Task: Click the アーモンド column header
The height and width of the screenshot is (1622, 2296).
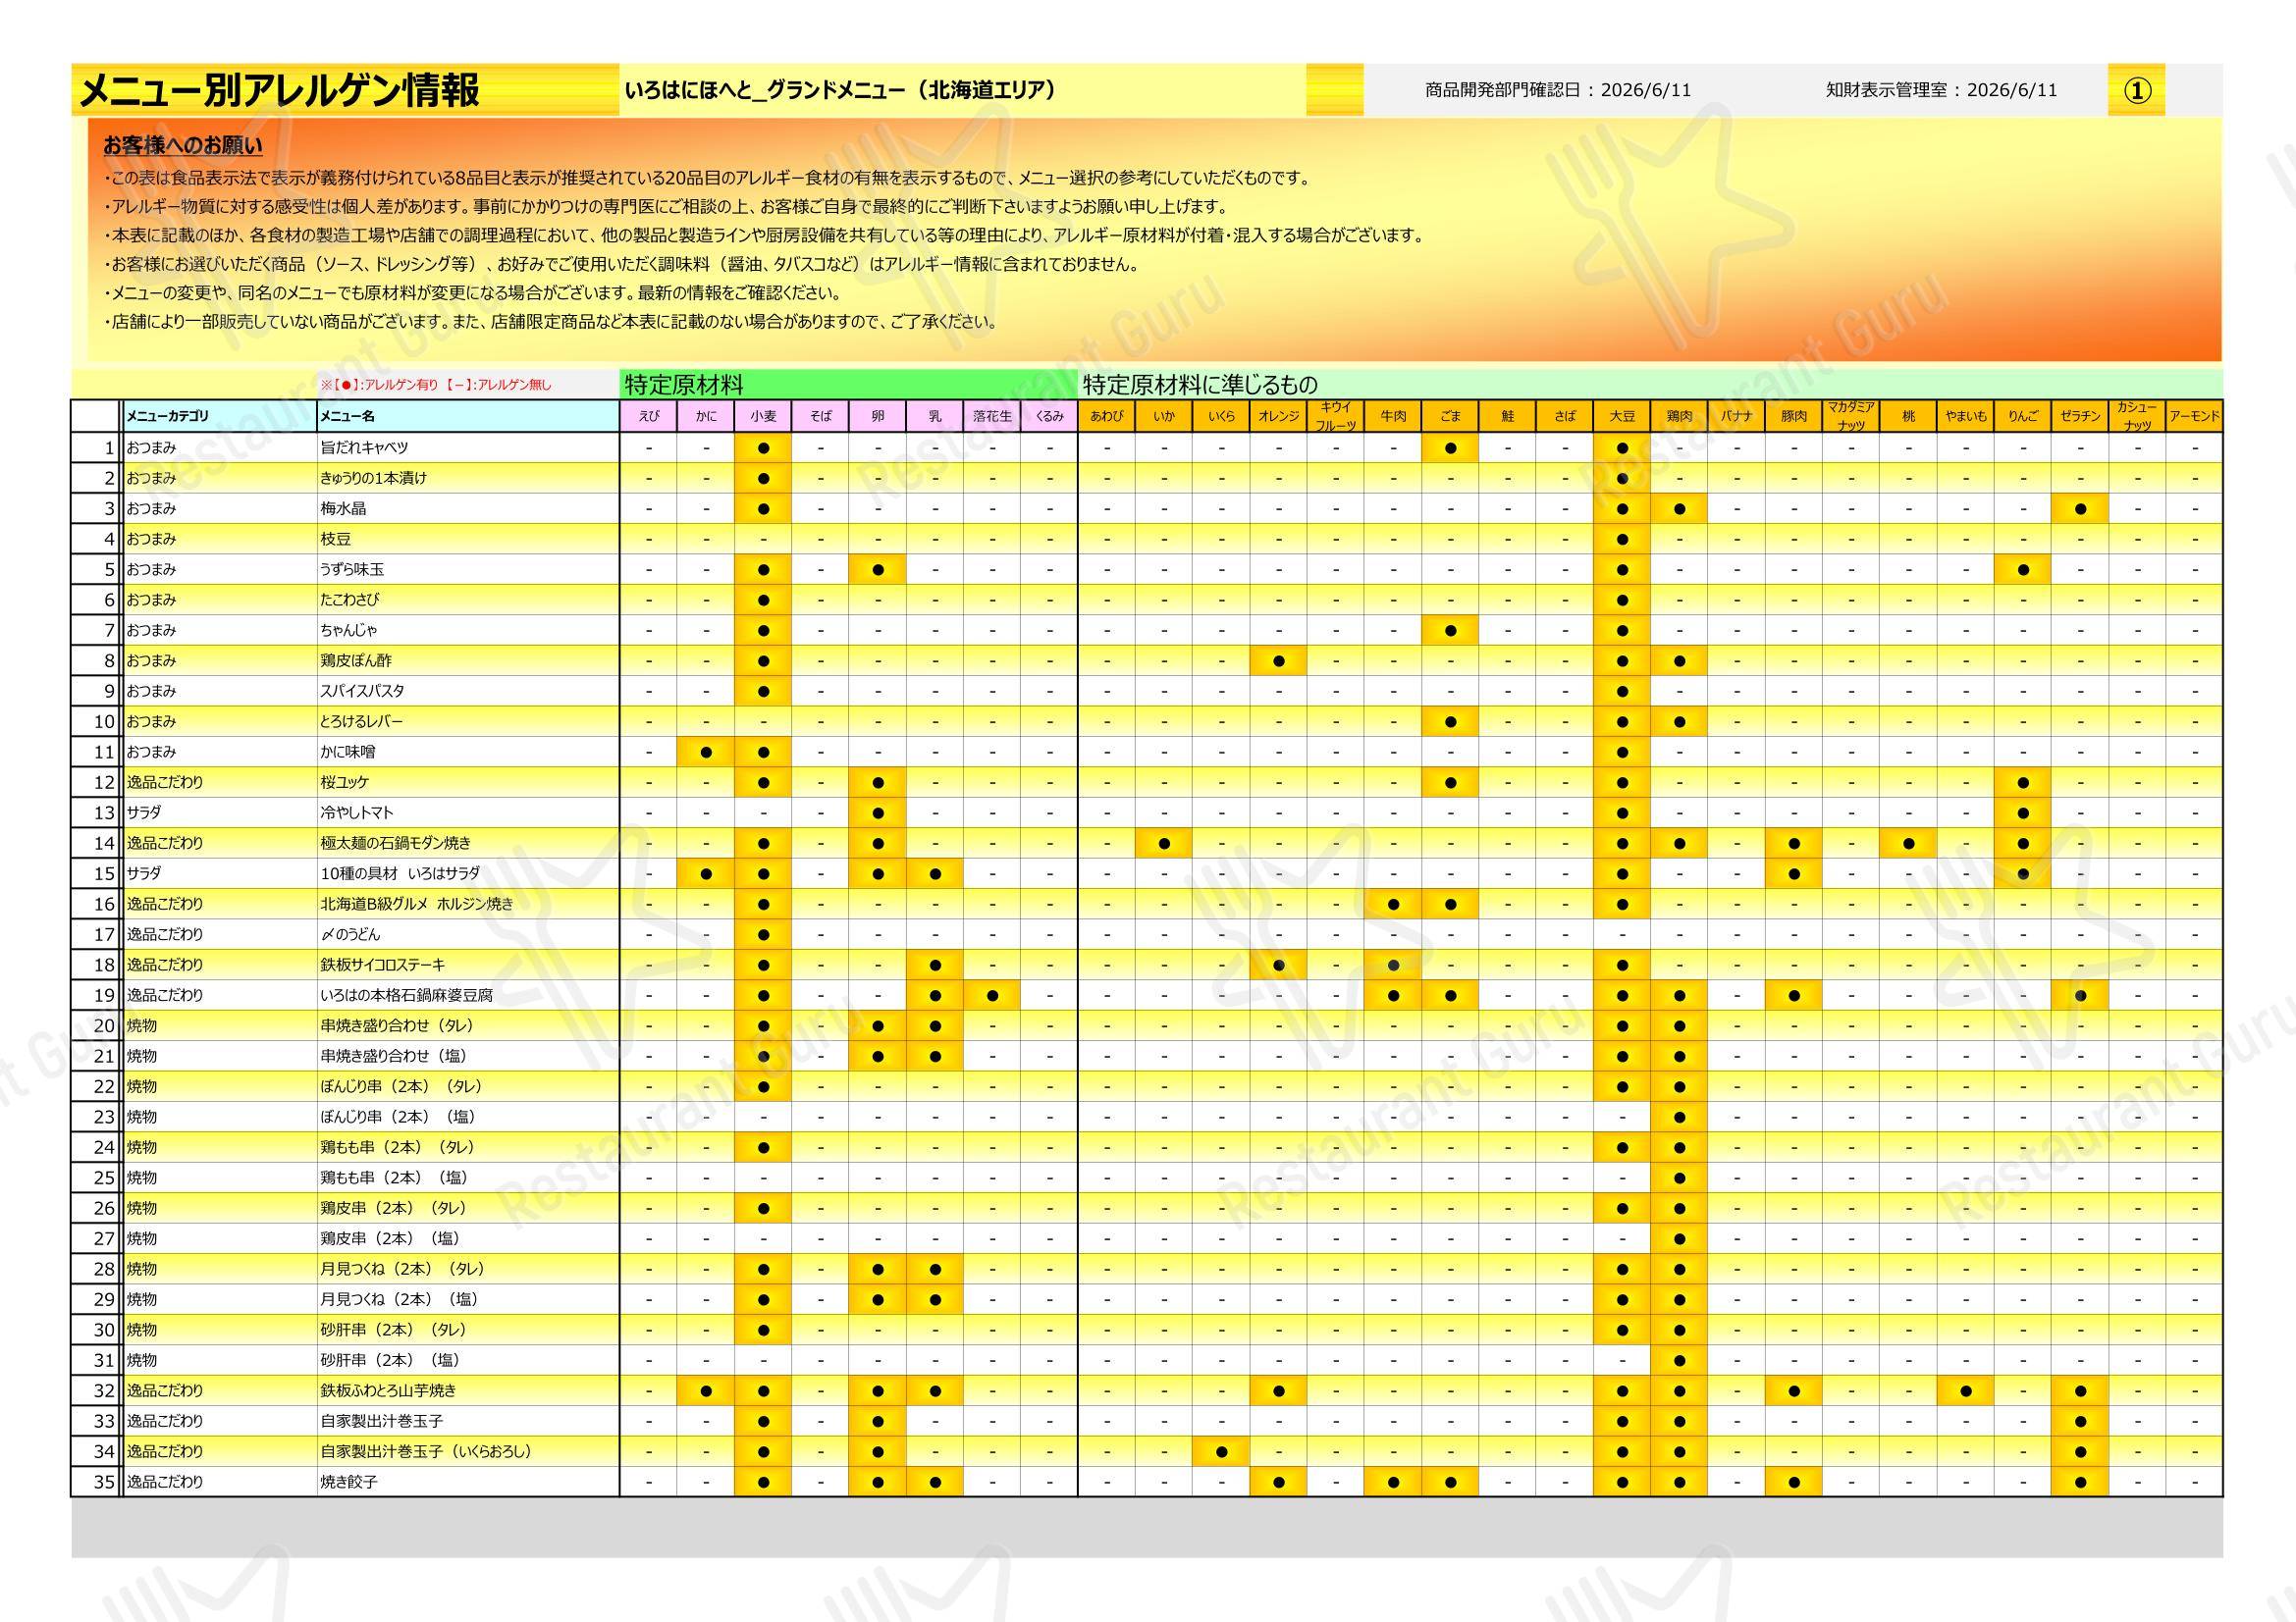Action: (2195, 417)
